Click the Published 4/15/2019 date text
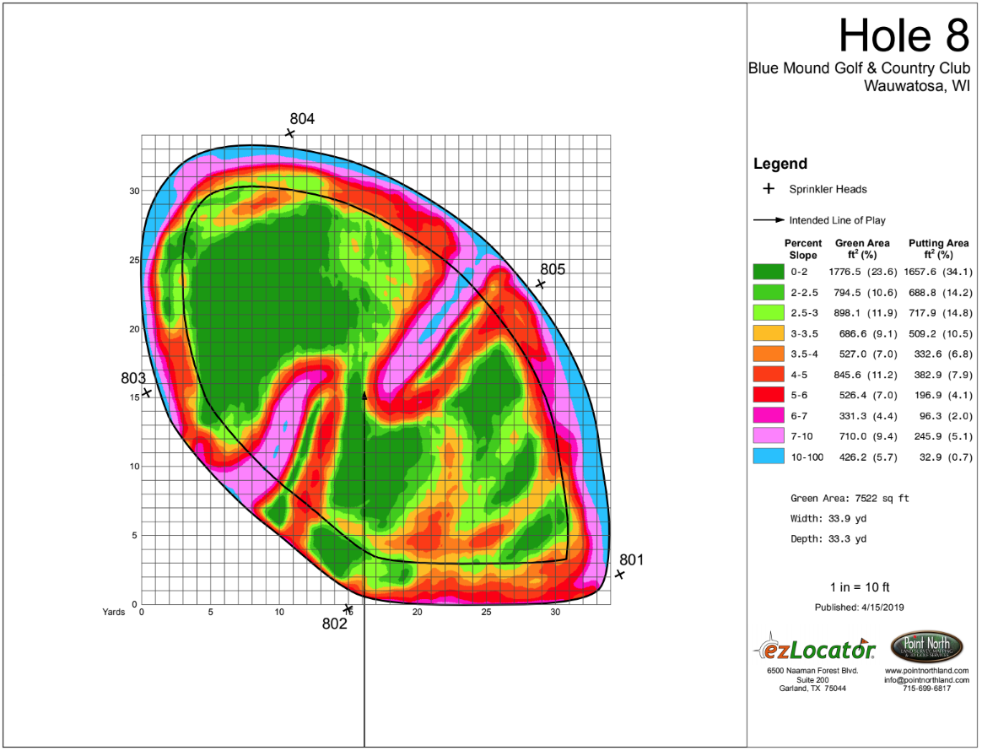 coord(859,607)
